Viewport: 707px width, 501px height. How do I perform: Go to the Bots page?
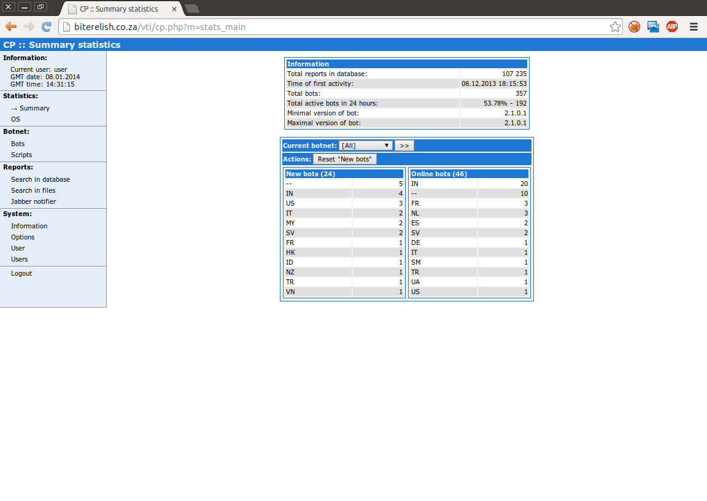click(x=18, y=144)
